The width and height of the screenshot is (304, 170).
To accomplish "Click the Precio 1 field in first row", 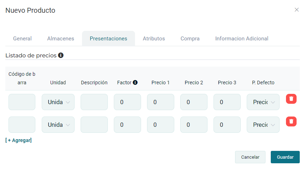I will (160, 102).
